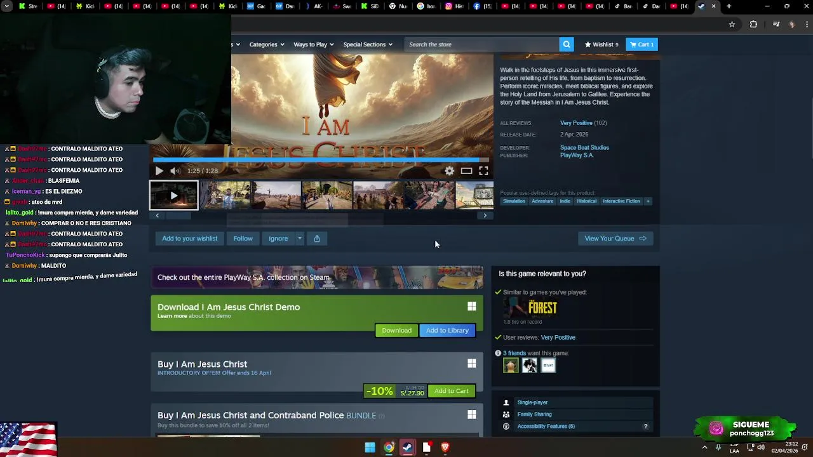The width and height of the screenshot is (813, 457).
Task: Select the Adventure tag
Action: pos(542,201)
